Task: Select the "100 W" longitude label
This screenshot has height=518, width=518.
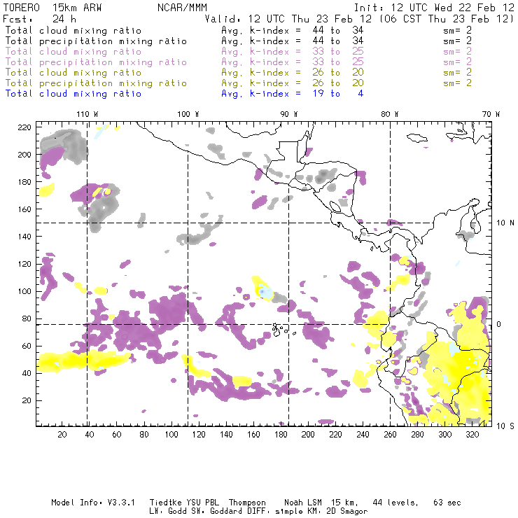Action: coord(188,114)
